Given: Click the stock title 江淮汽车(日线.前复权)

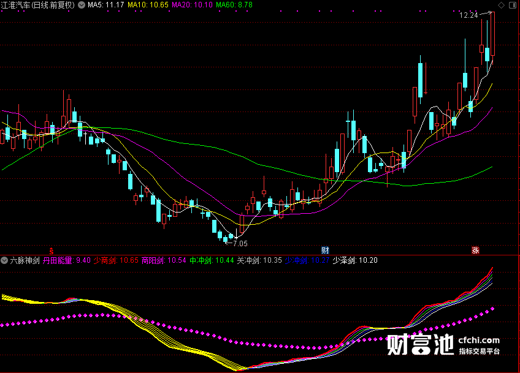Looking at the screenshot, I should click(x=38, y=5).
